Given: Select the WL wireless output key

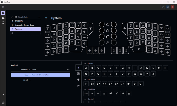Looking at the screenshot, I should point(54,45).
